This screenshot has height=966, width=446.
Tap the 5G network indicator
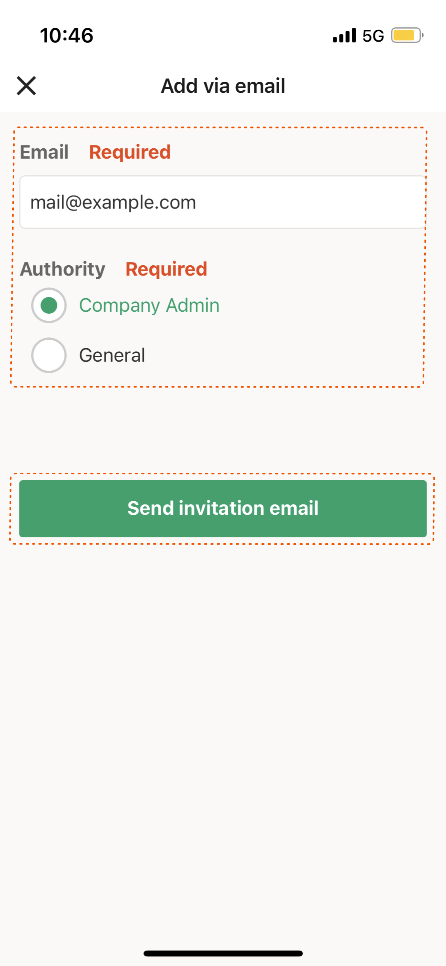pyautogui.click(x=373, y=36)
